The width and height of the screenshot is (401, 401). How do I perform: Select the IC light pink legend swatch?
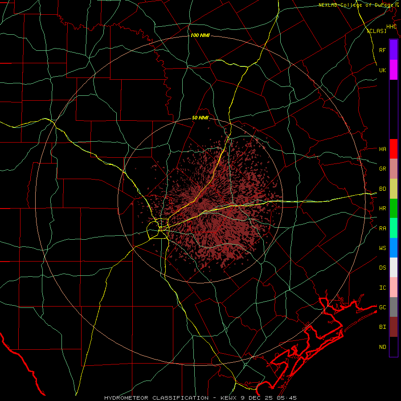tap(393, 287)
